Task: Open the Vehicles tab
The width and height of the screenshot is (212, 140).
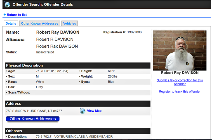Action: click(x=69, y=24)
